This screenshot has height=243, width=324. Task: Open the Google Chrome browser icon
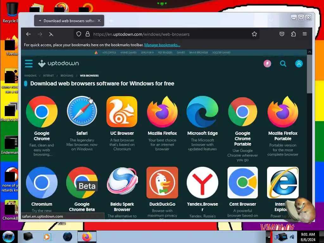click(x=42, y=112)
